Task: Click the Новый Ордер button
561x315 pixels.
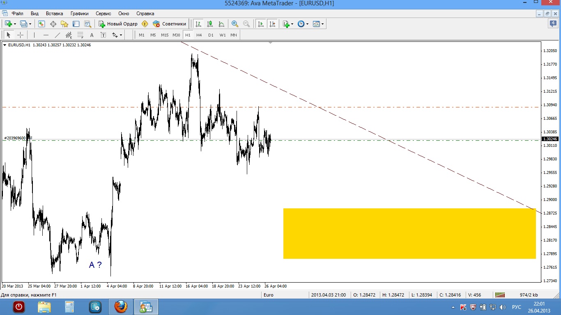Action: click(118, 24)
